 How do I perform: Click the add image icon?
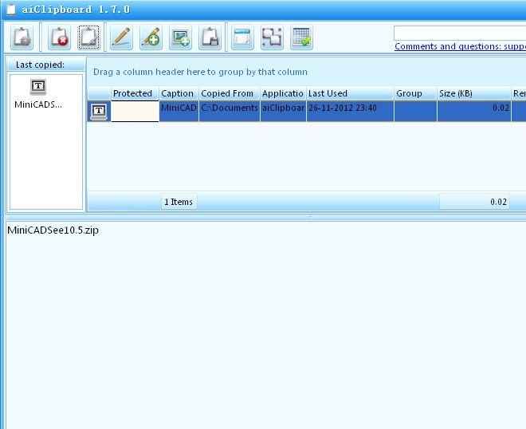click(x=180, y=37)
